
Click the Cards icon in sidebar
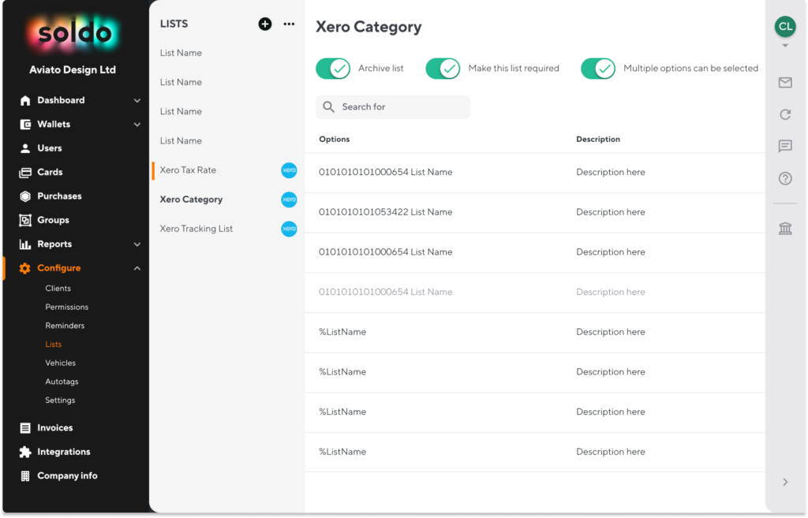(x=24, y=172)
